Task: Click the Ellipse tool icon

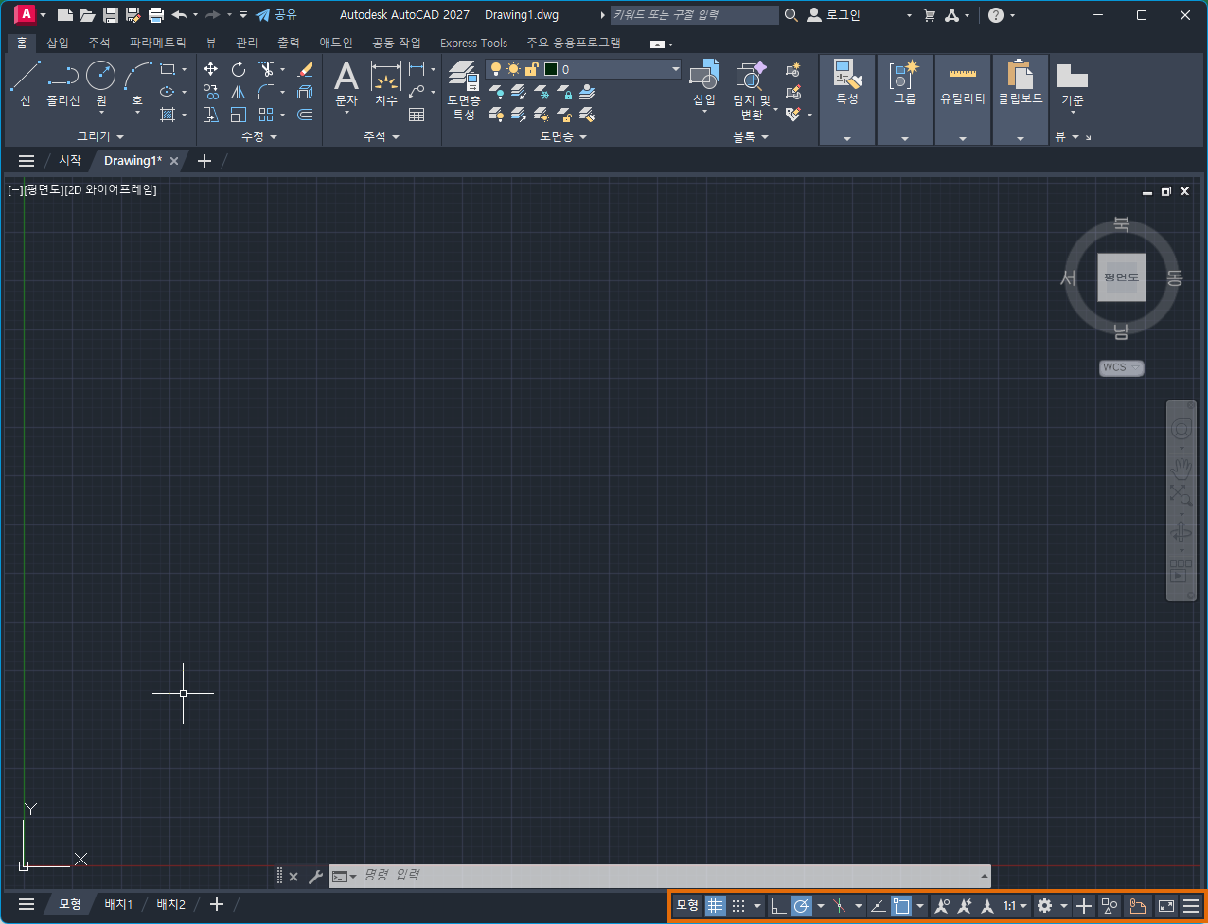Action: [x=168, y=92]
